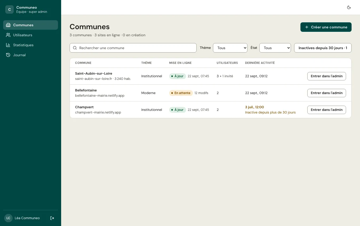Click 'champvert-mairie.netlify.app' domain text
The height and width of the screenshot is (226, 360).
(x=98, y=112)
